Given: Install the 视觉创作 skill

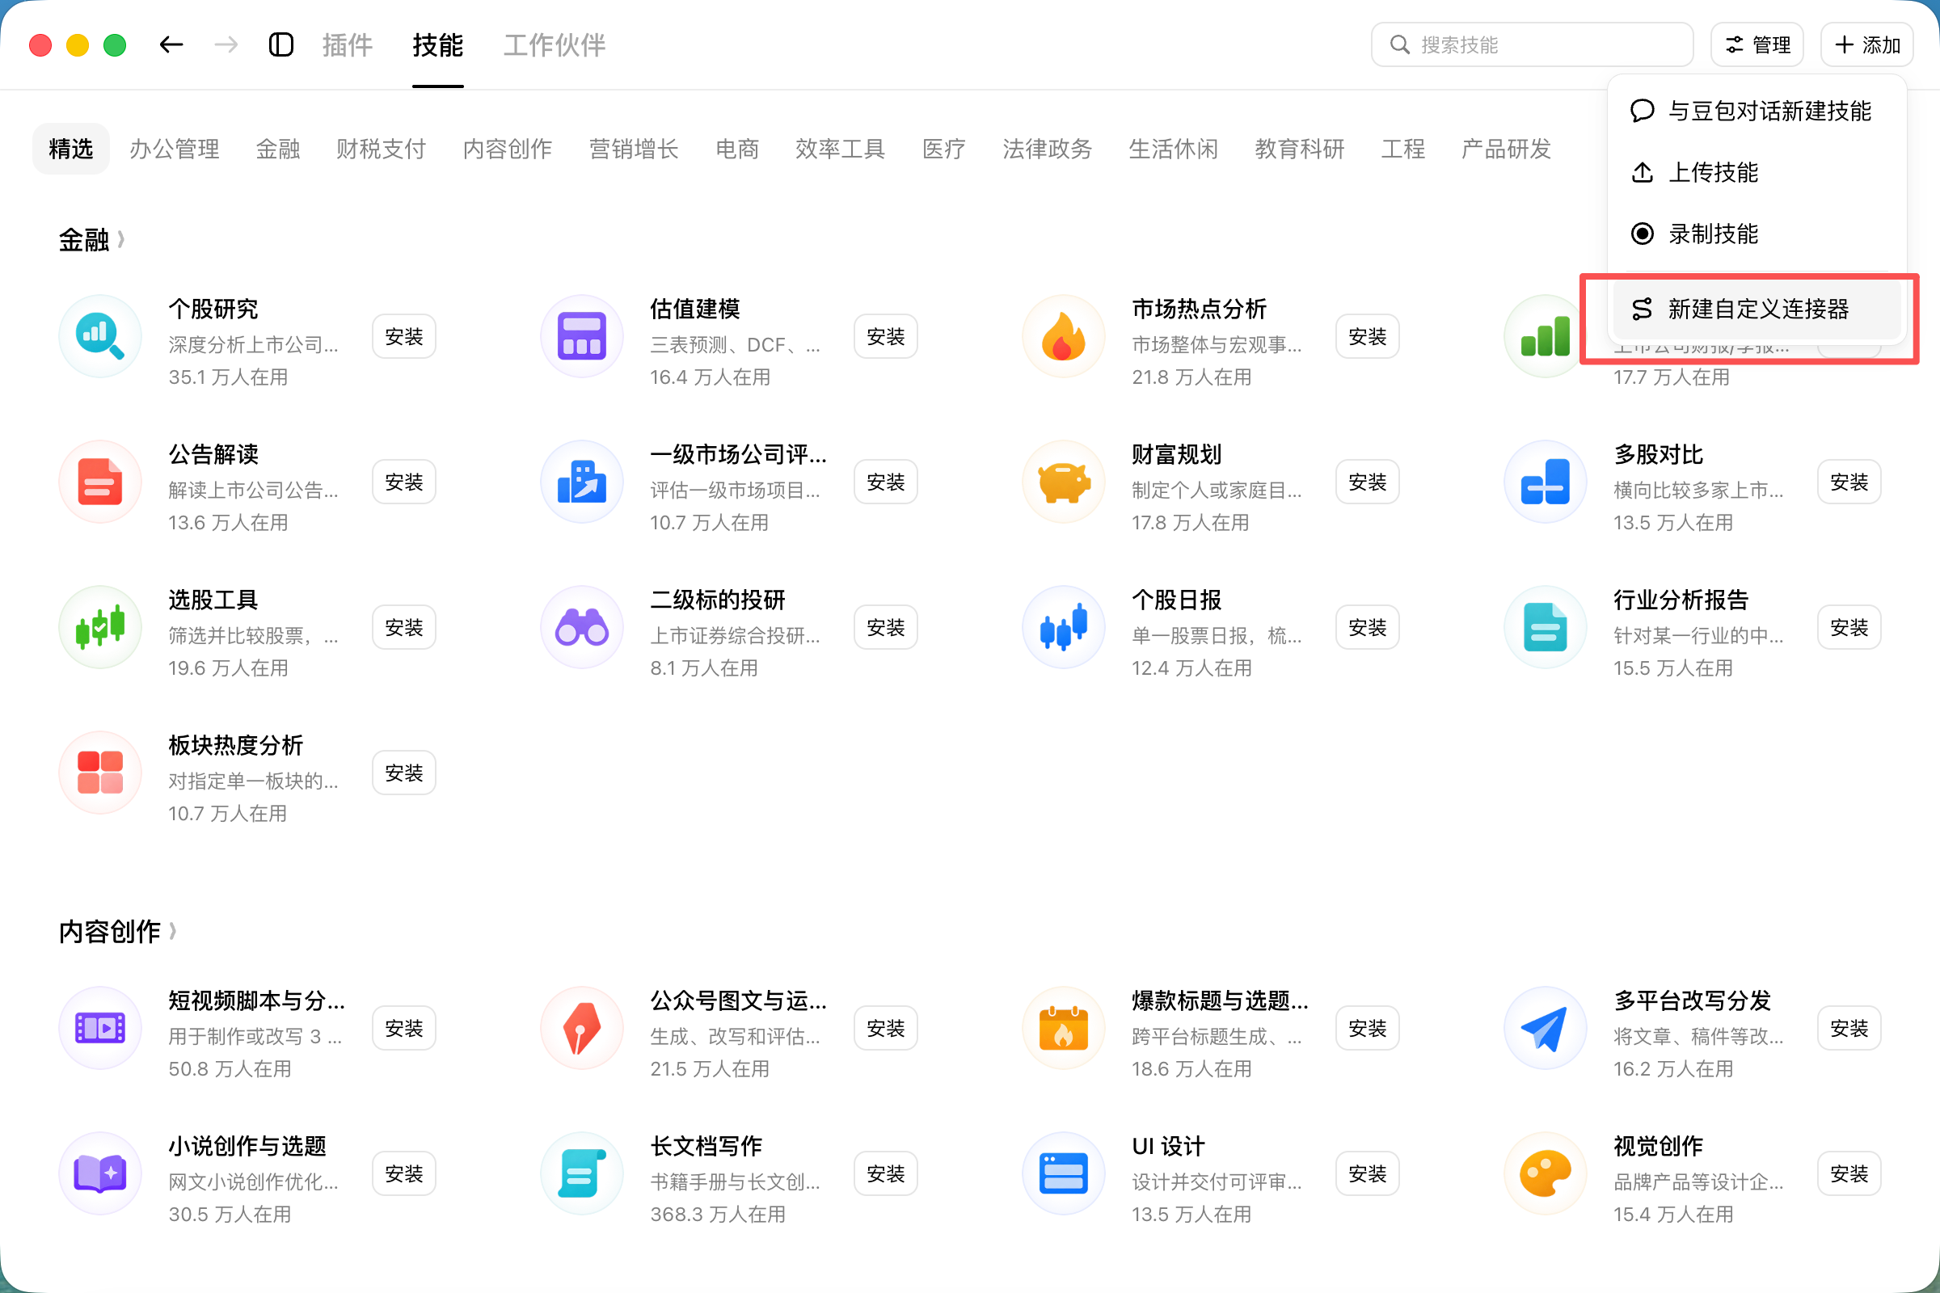Looking at the screenshot, I should pyautogui.click(x=1849, y=1173).
